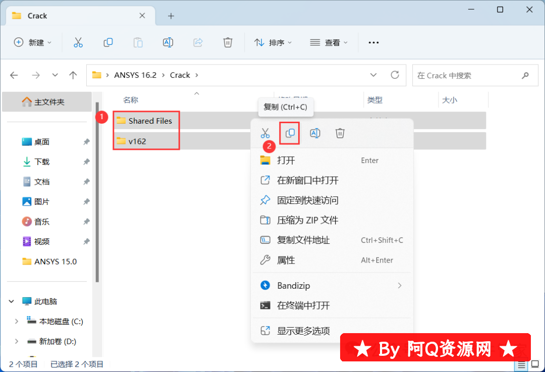The height and width of the screenshot is (372, 545).
Task: Open 主文件夹 in the sidebar
Action: pyautogui.click(x=47, y=102)
